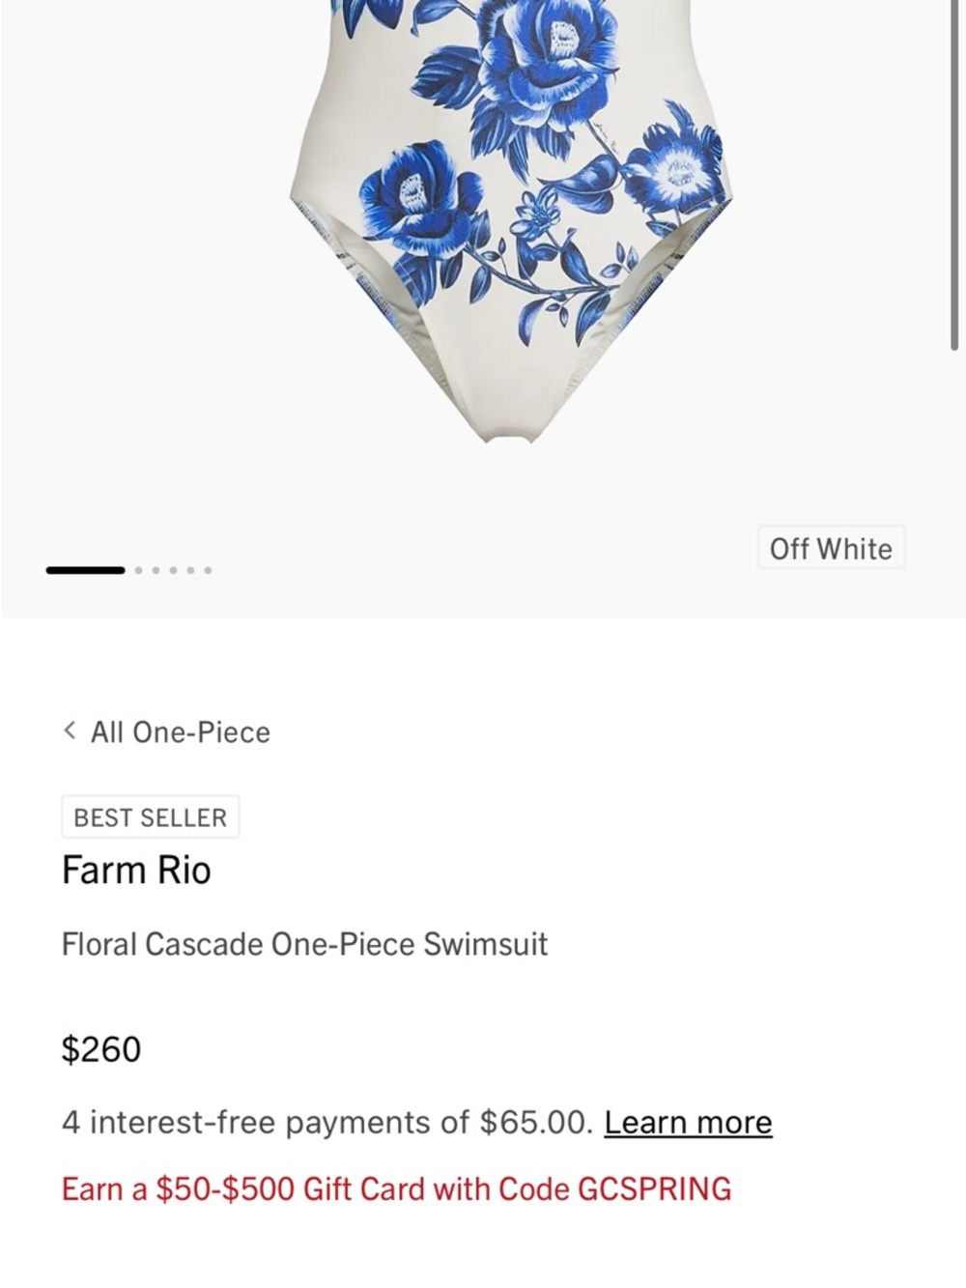Click the back chevron beside All One-Piece
Image resolution: width=966 pixels, height=1288 pixels.
pos(70,730)
